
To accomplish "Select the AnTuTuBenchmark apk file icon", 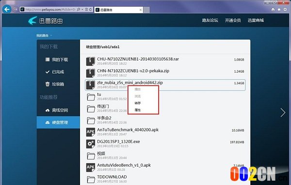I will 91,132.
